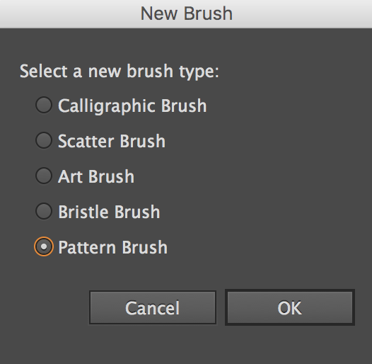
Task: Pick the Art Brush radio option
Action: point(44,176)
